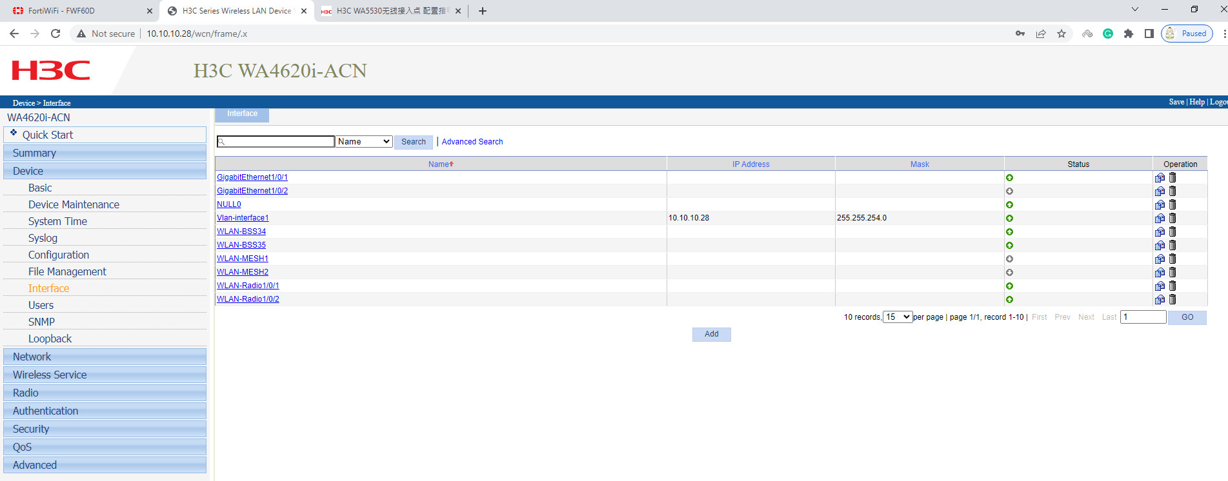This screenshot has height=481, width=1228.
Task: Select the Interface tab above the table
Action: point(242,114)
